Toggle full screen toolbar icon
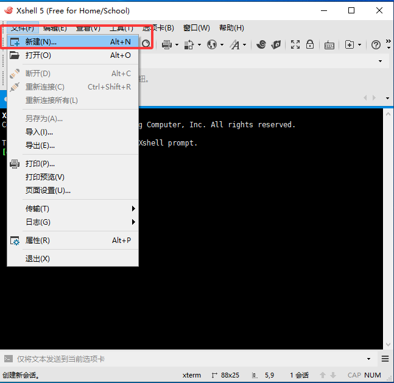The width and height of the screenshot is (394, 383). point(295,44)
